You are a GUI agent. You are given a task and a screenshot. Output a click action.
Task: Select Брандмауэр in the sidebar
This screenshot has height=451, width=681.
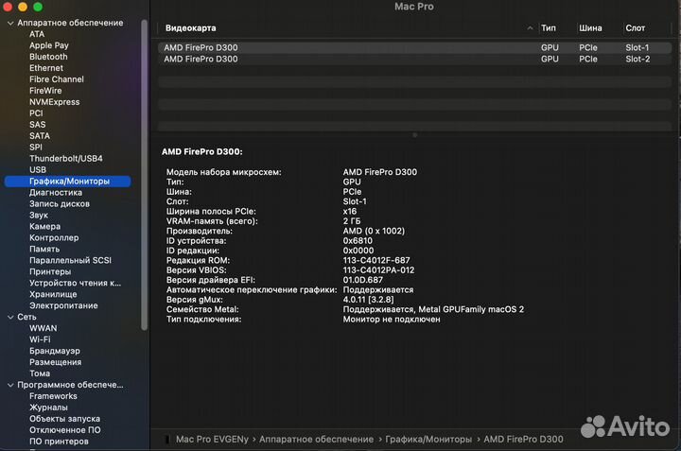55,351
